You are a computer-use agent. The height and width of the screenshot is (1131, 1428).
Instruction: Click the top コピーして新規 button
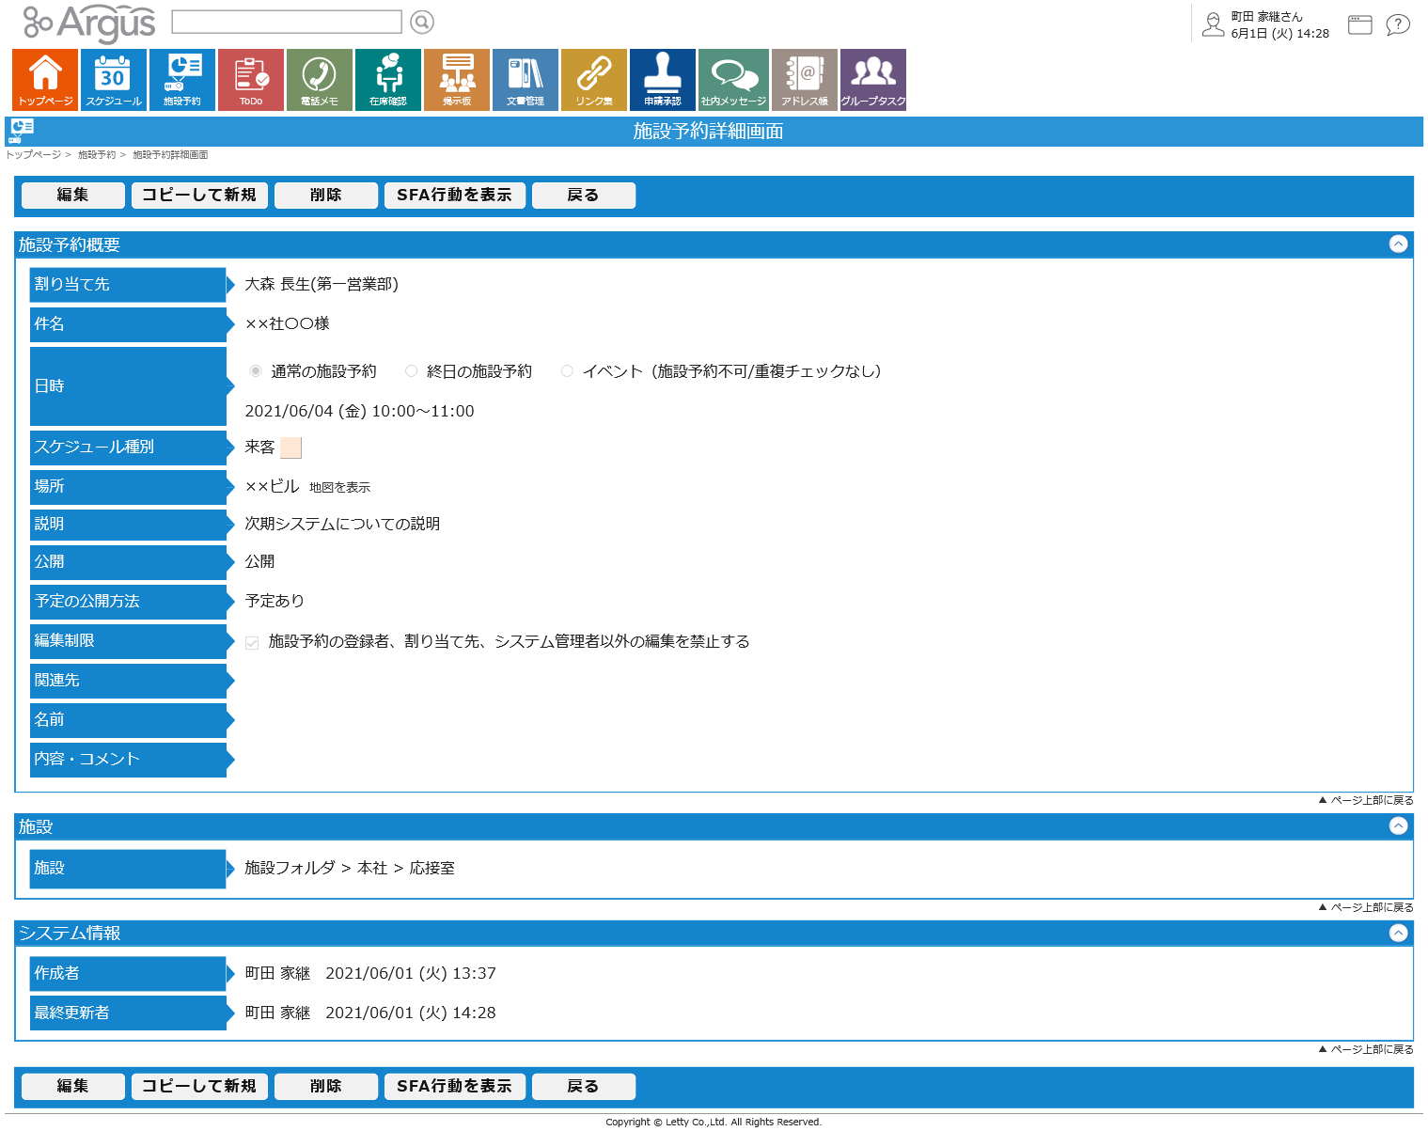pos(199,195)
